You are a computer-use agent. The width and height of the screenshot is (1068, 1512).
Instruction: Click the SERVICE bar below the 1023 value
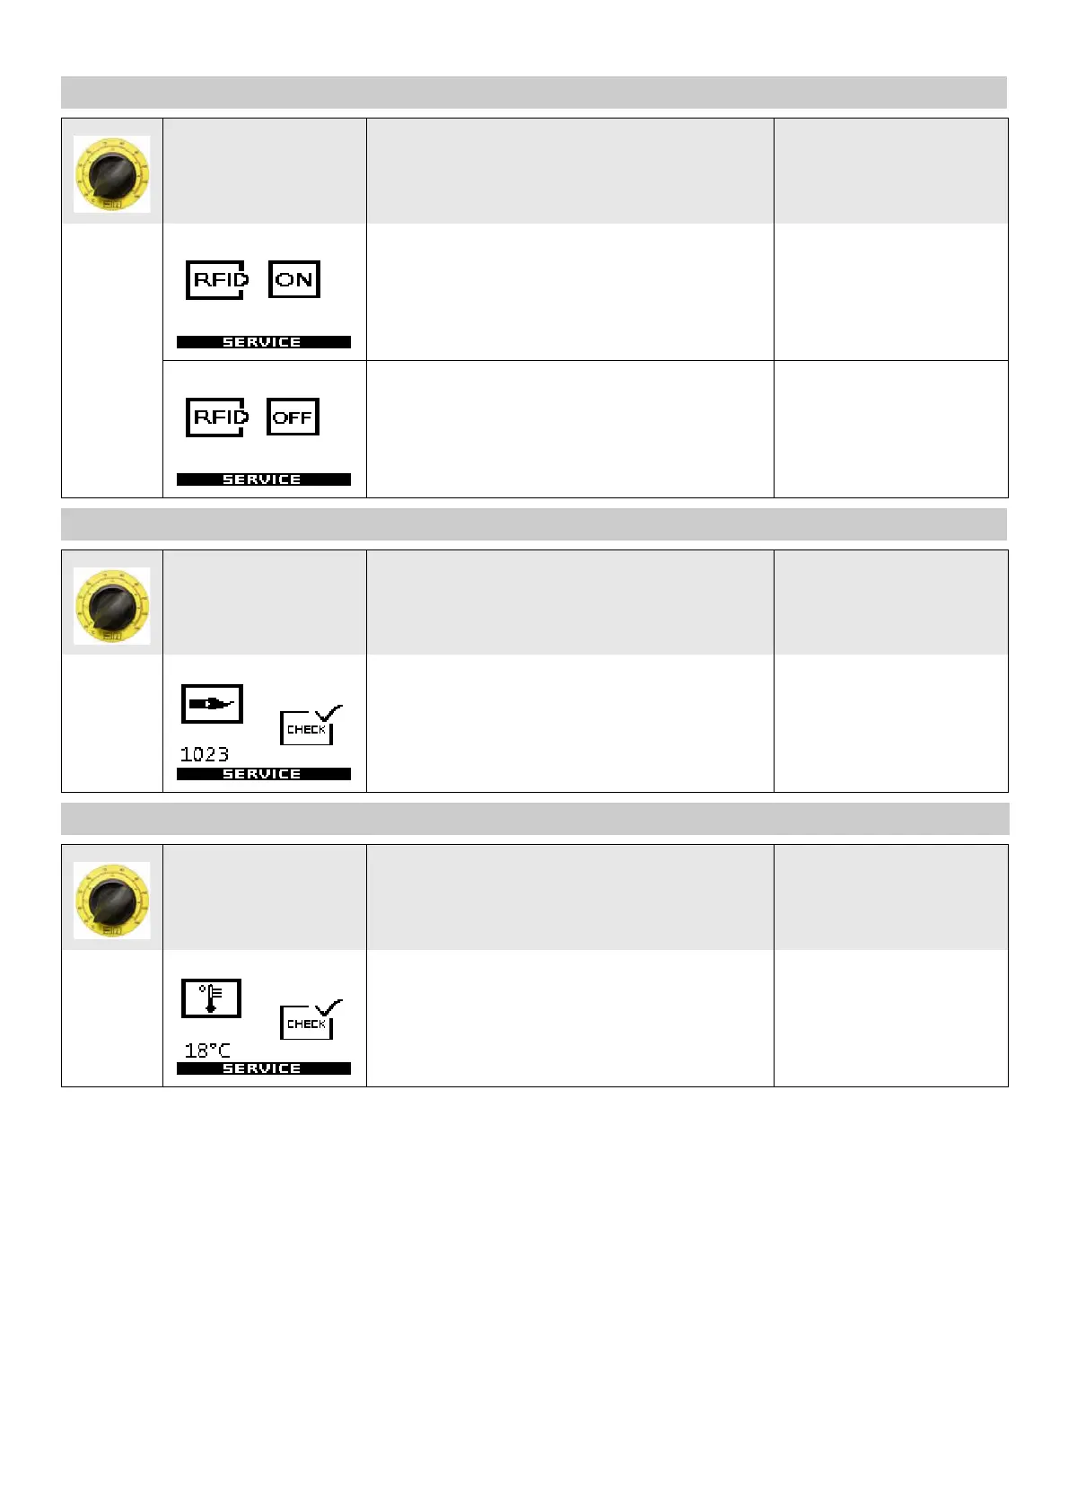tap(263, 774)
